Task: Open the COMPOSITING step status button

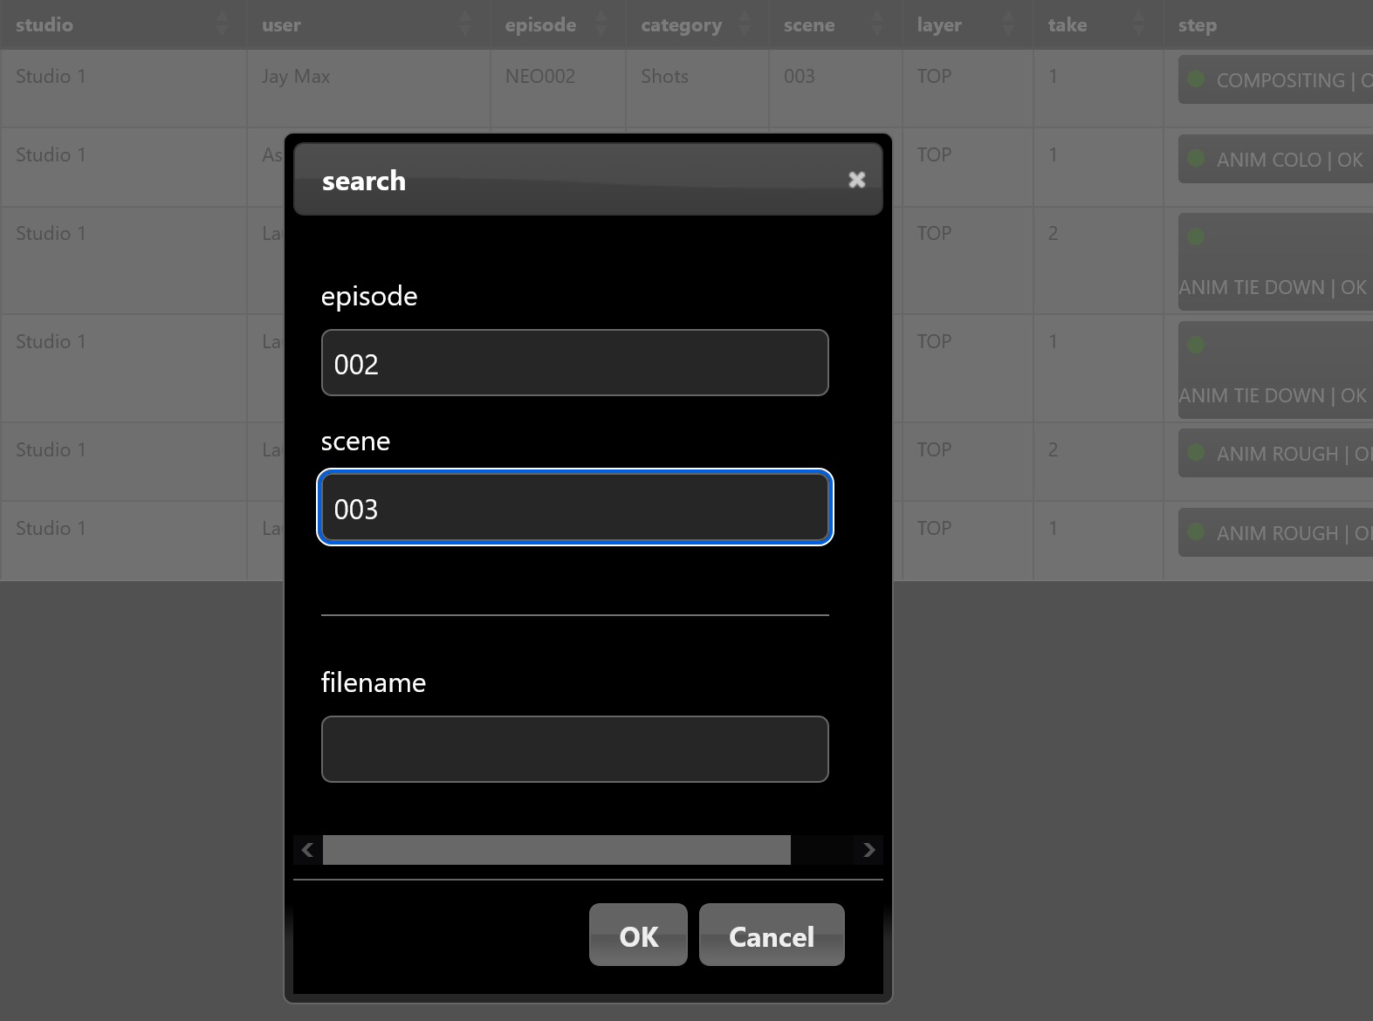Action: click(x=1276, y=80)
